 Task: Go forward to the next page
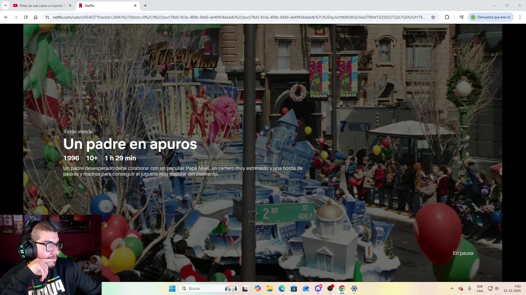[x=16, y=17]
